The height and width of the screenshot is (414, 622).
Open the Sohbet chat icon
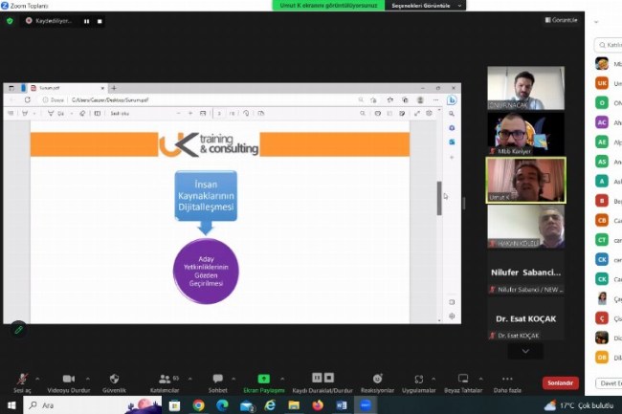coord(217,379)
